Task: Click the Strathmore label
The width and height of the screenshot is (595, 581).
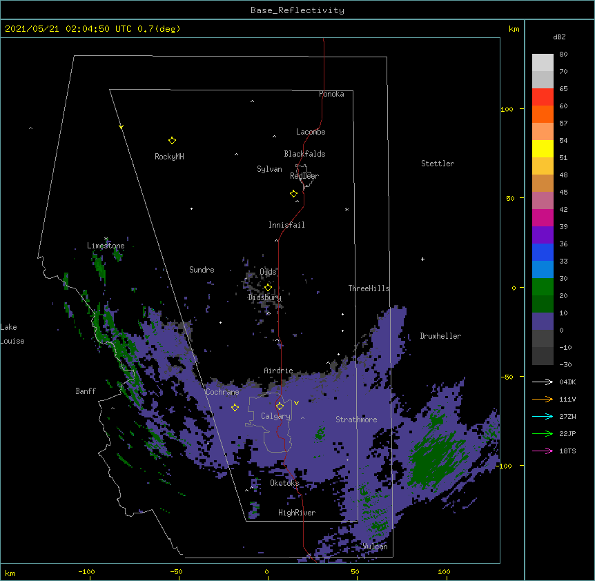Action: (x=356, y=420)
